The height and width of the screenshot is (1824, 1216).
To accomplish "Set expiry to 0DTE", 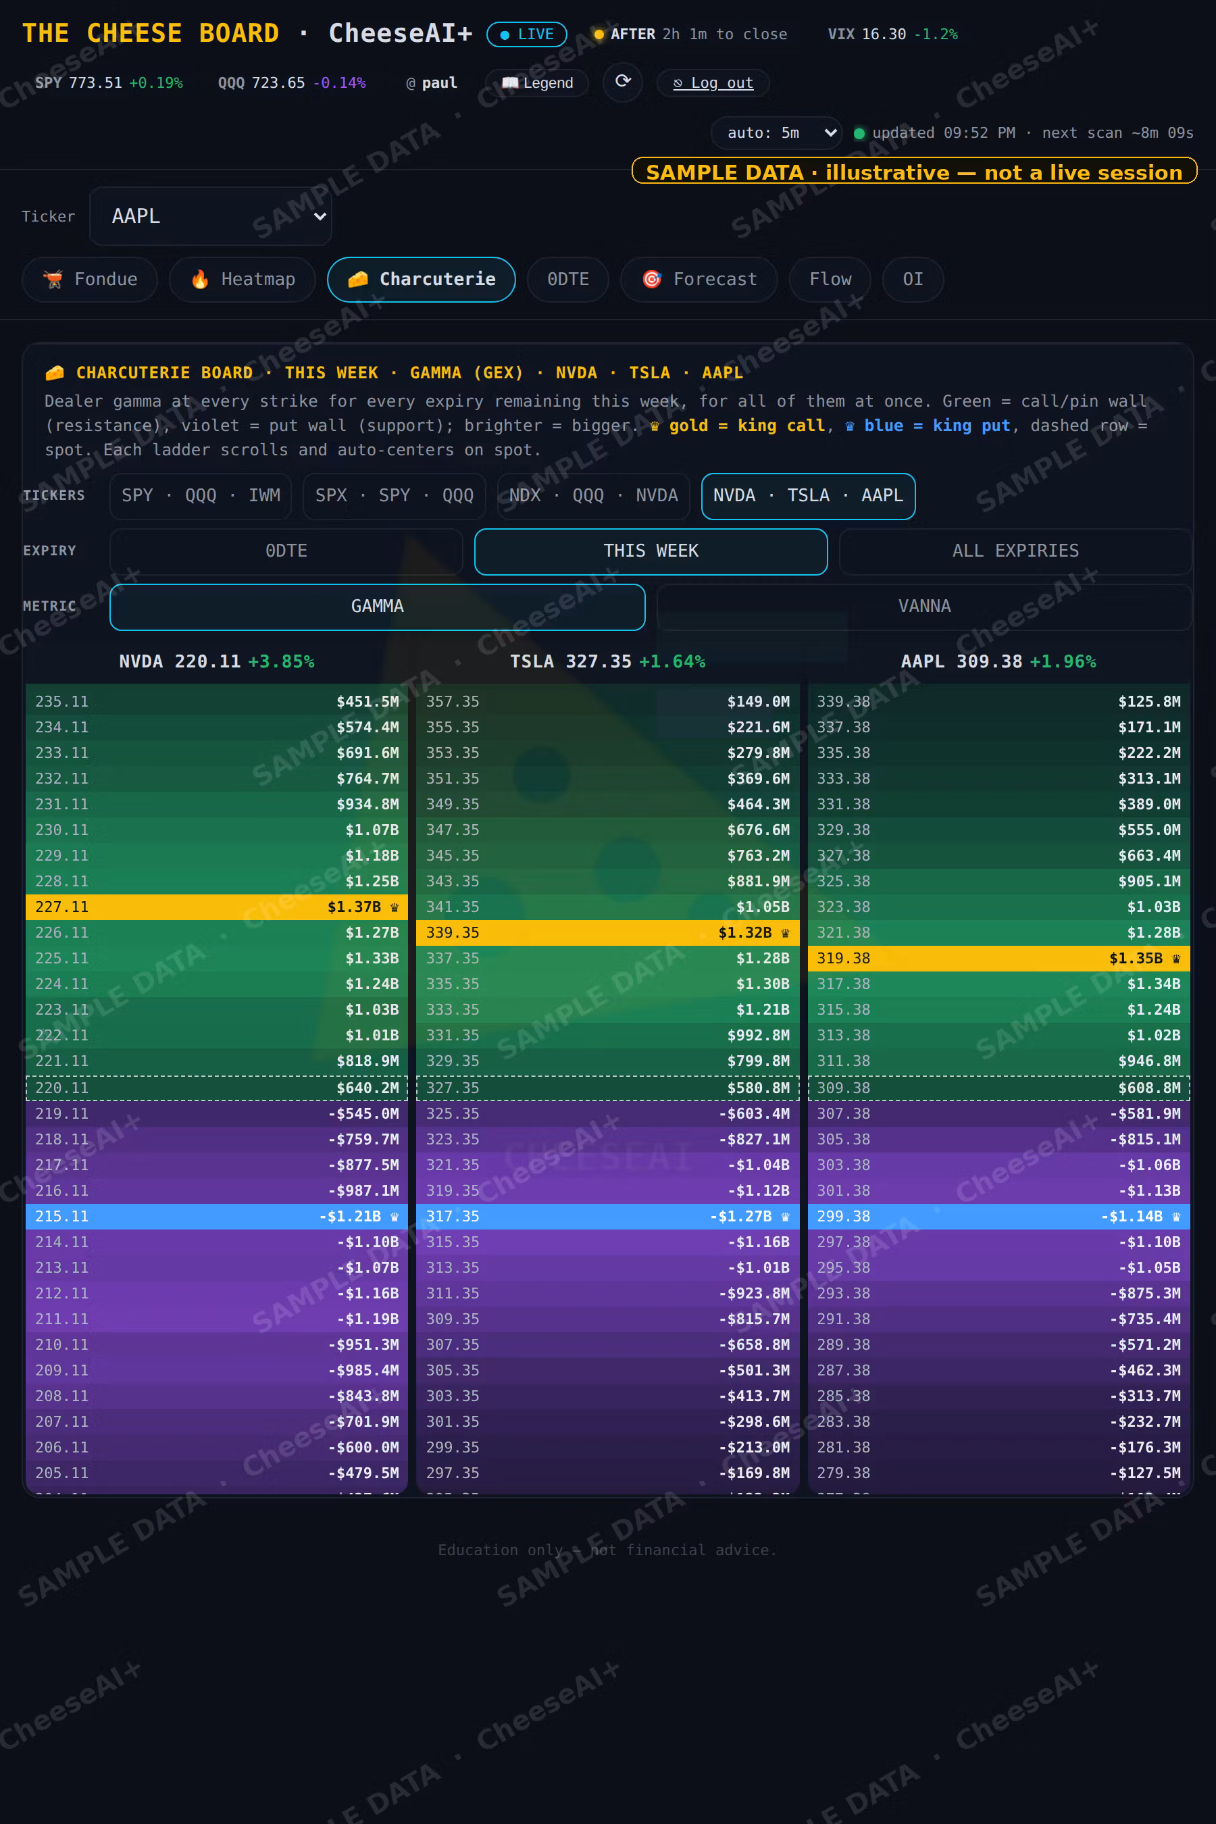I will pyautogui.click(x=286, y=551).
